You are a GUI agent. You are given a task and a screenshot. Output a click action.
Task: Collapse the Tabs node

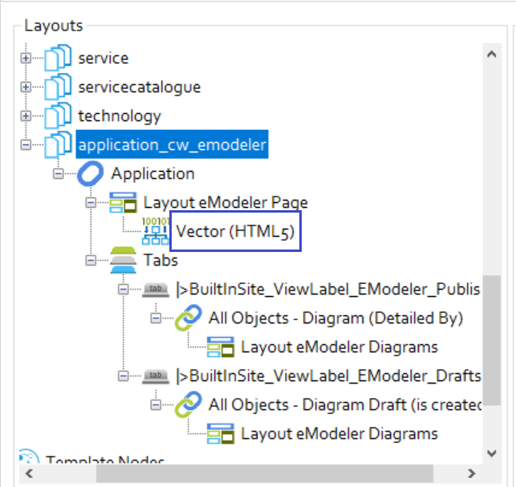pos(91,261)
